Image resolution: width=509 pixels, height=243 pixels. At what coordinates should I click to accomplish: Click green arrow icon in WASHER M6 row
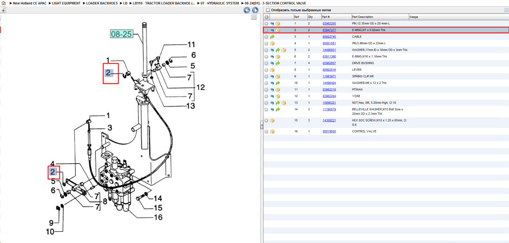click(278, 83)
